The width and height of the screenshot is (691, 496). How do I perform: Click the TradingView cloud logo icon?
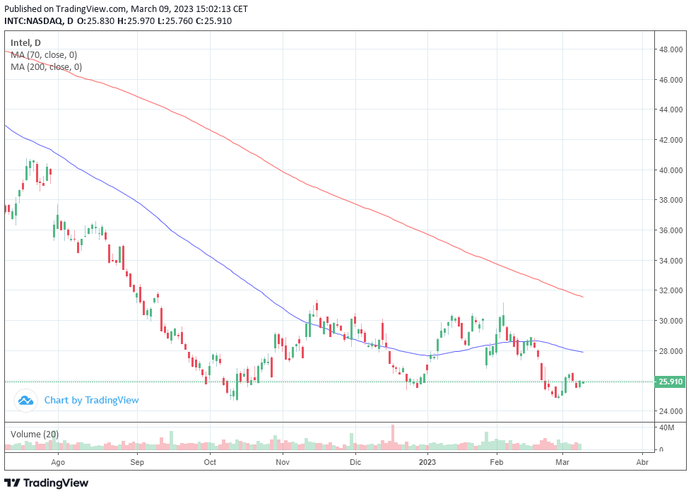click(25, 401)
